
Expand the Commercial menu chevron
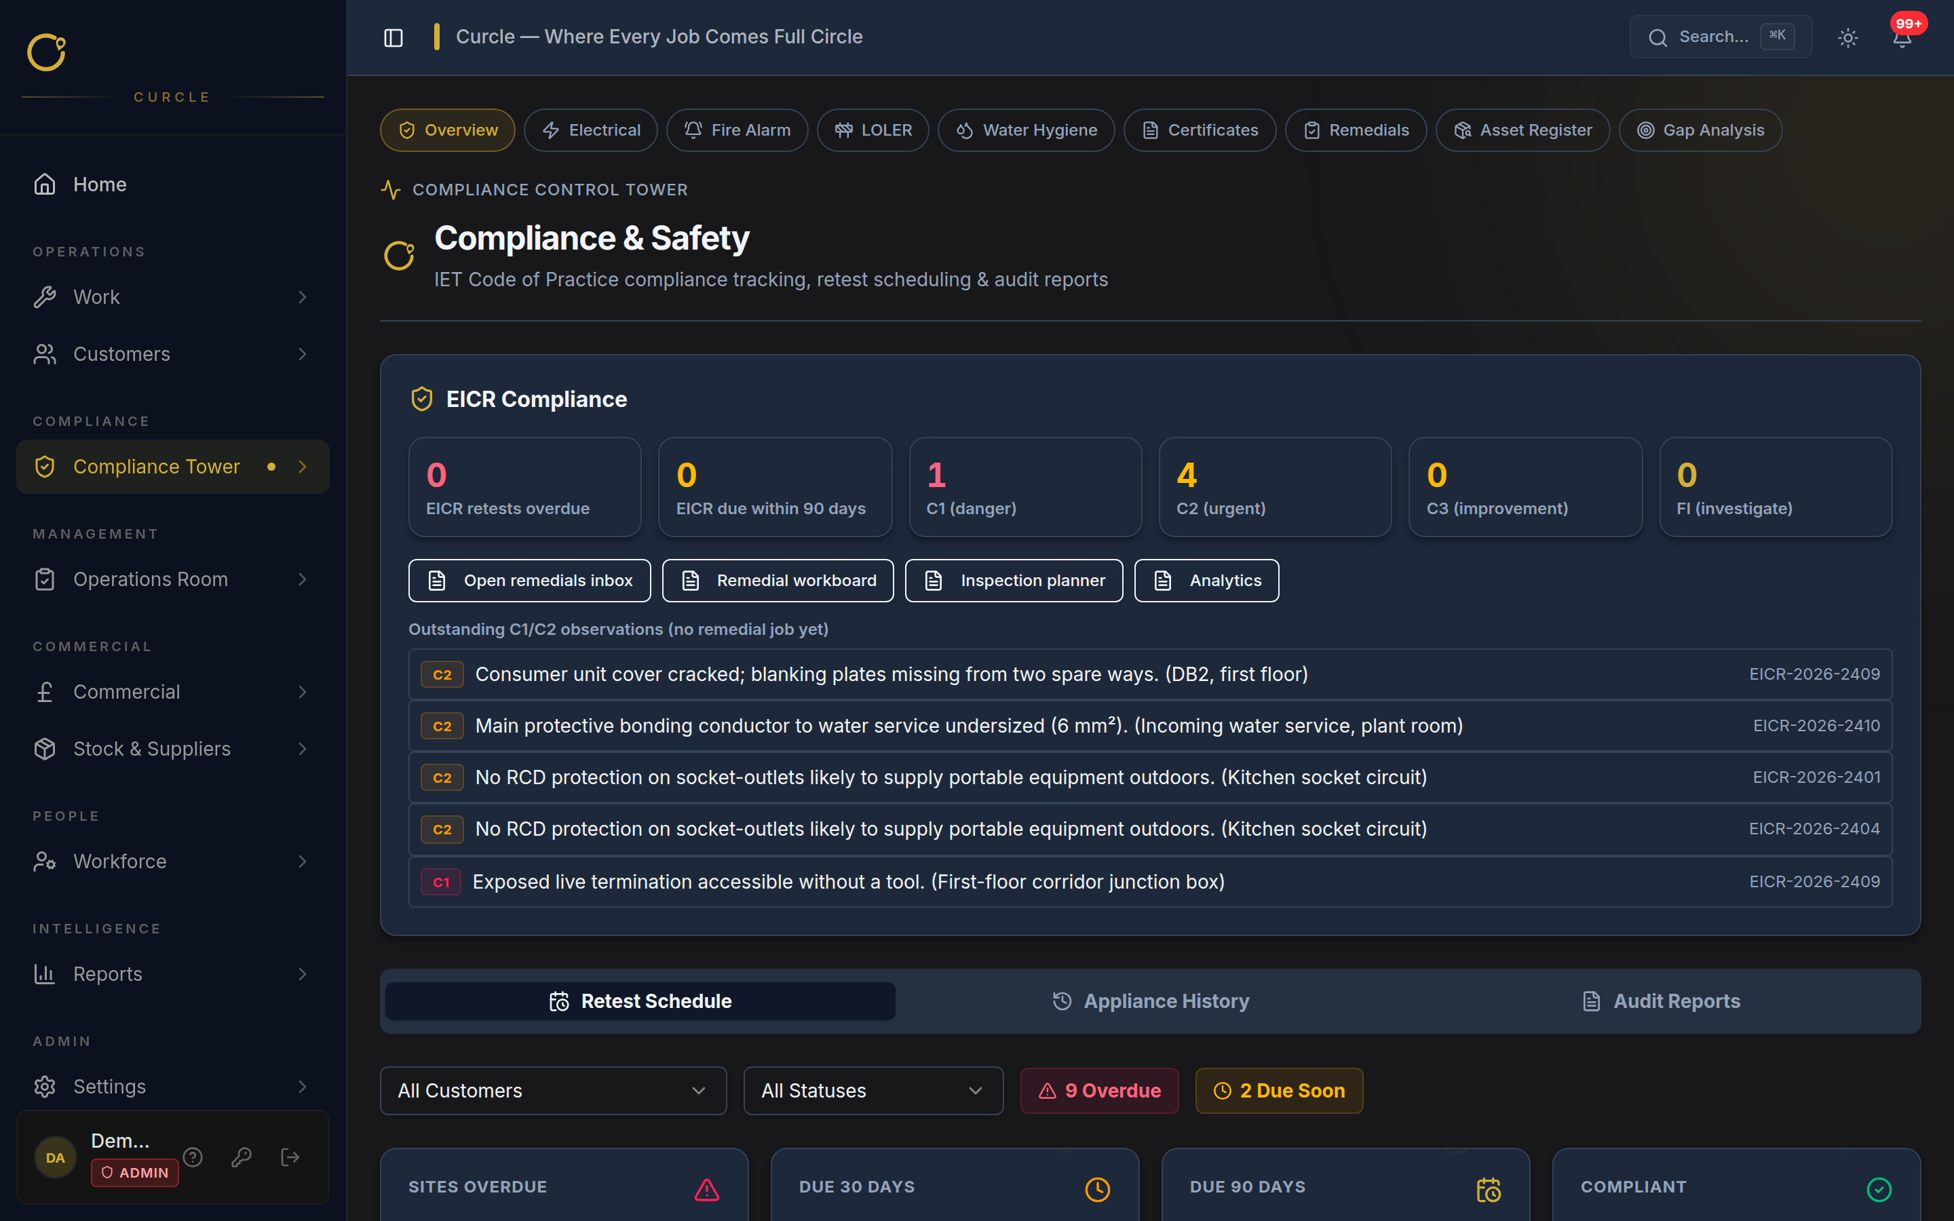pos(303,692)
